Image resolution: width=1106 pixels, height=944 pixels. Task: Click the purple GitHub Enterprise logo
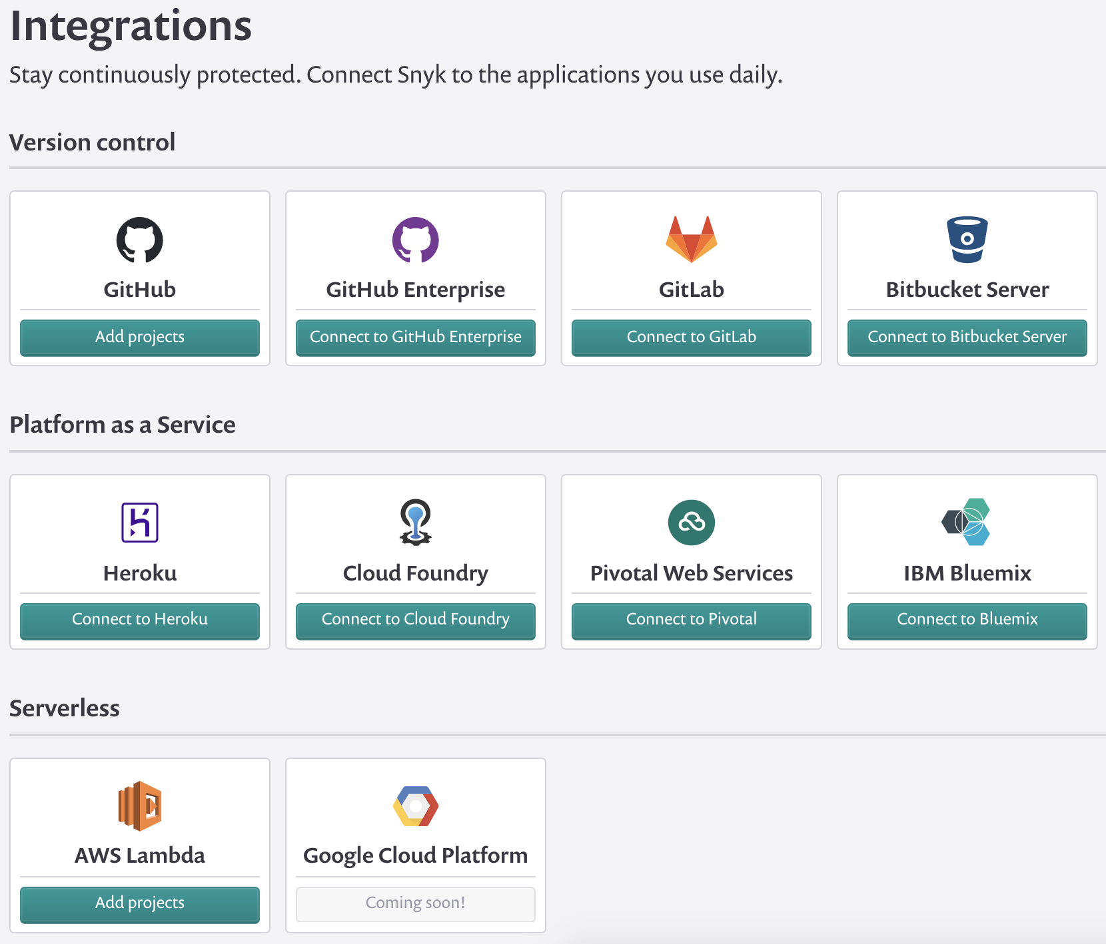pyautogui.click(x=415, y=240)
